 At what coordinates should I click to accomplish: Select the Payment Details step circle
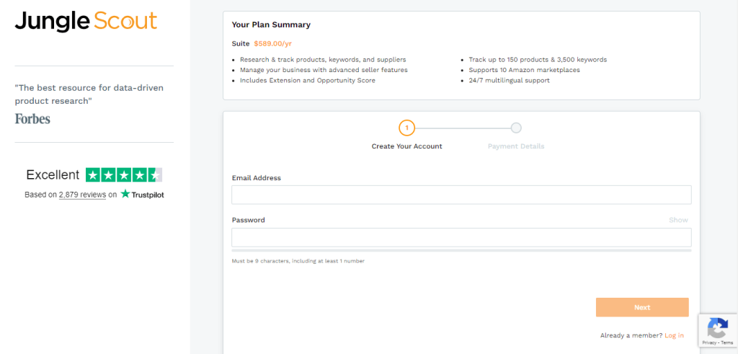coord(516,128)
